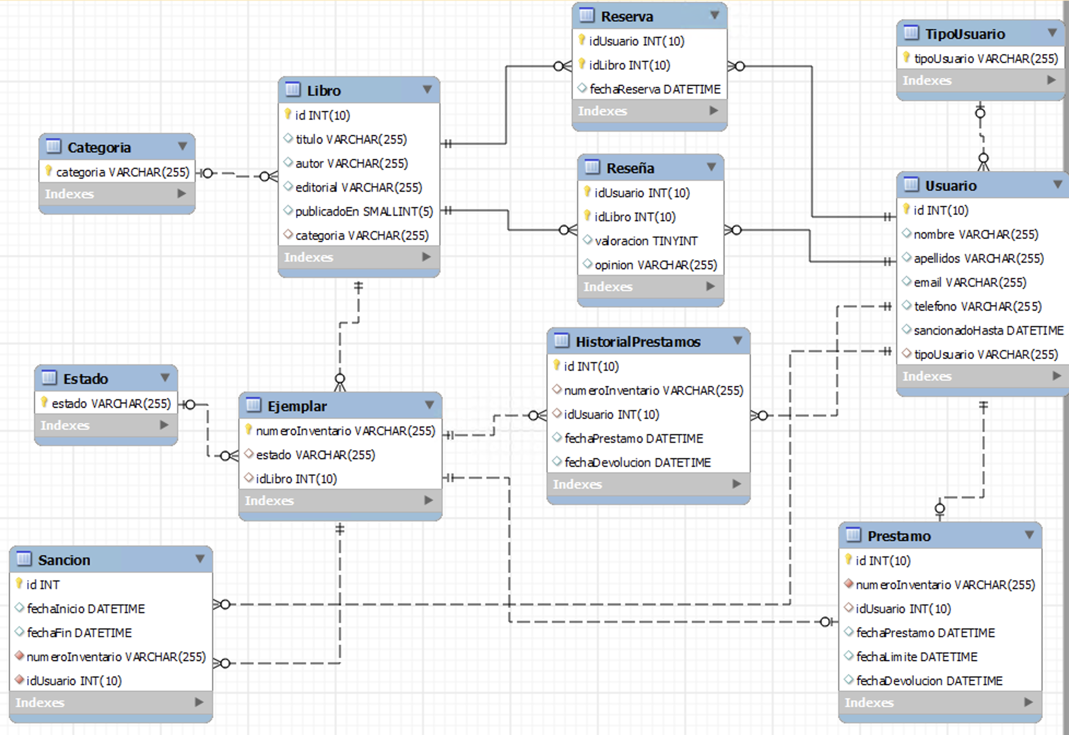Expand Indexes section of TipoUsuario table
This screenshot has height=735, width=1069.
(x=1052, y=80)
